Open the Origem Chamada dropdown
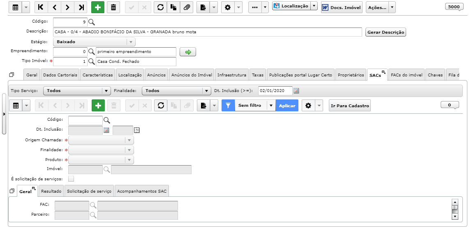Viewport: 469px width, 228px height. tap(101, 140)
